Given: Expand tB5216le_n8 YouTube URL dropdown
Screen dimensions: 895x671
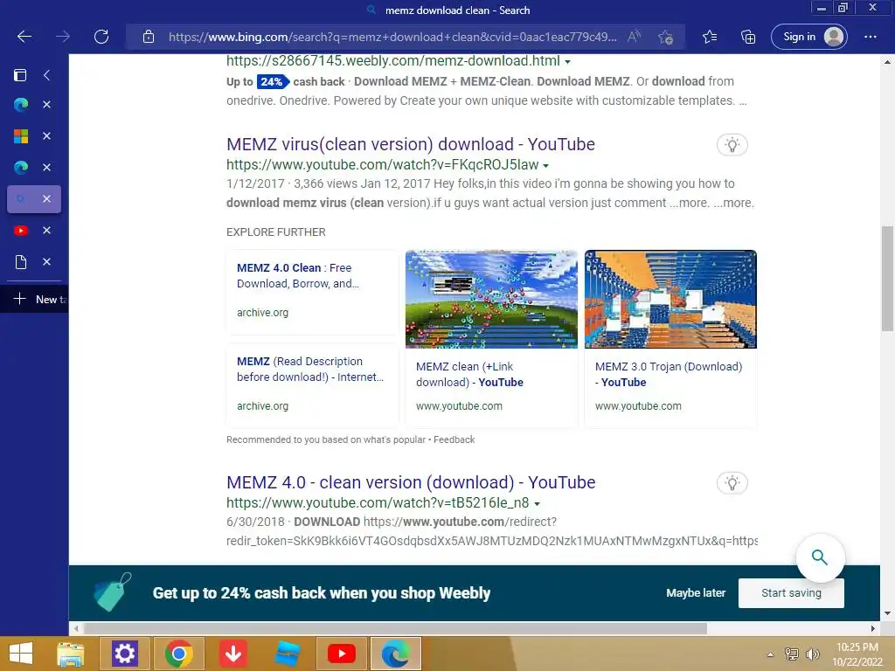Looking at the screenshot, I should [537, 504].
